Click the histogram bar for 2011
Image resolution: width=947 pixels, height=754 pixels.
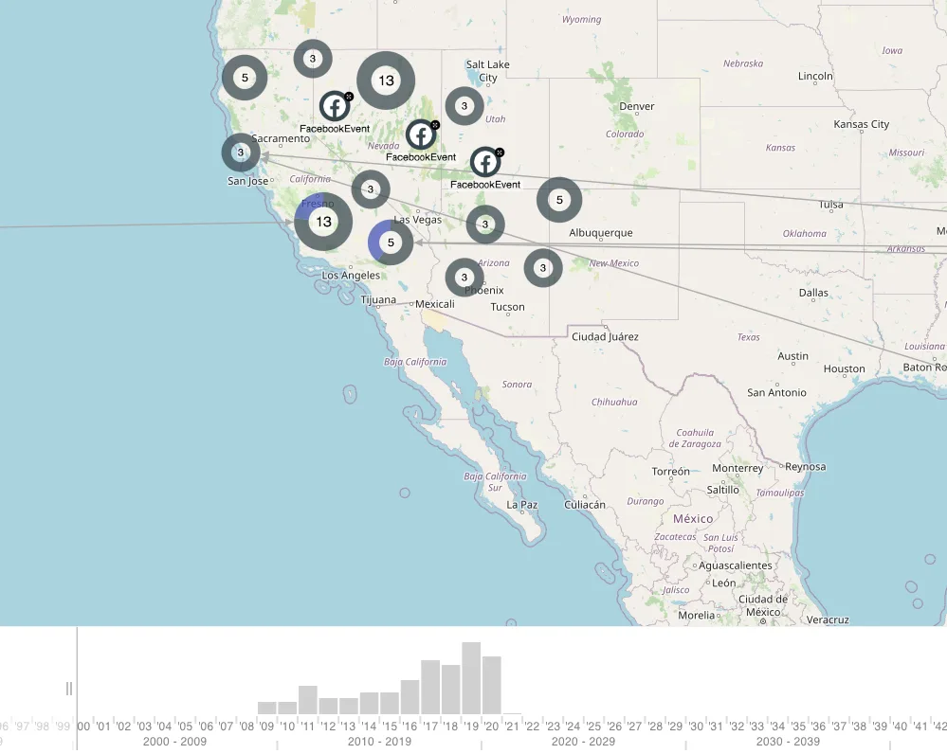coord(308,700)
